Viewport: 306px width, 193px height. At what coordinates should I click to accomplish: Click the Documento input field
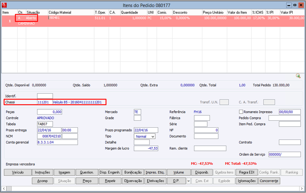pos(206,136)
